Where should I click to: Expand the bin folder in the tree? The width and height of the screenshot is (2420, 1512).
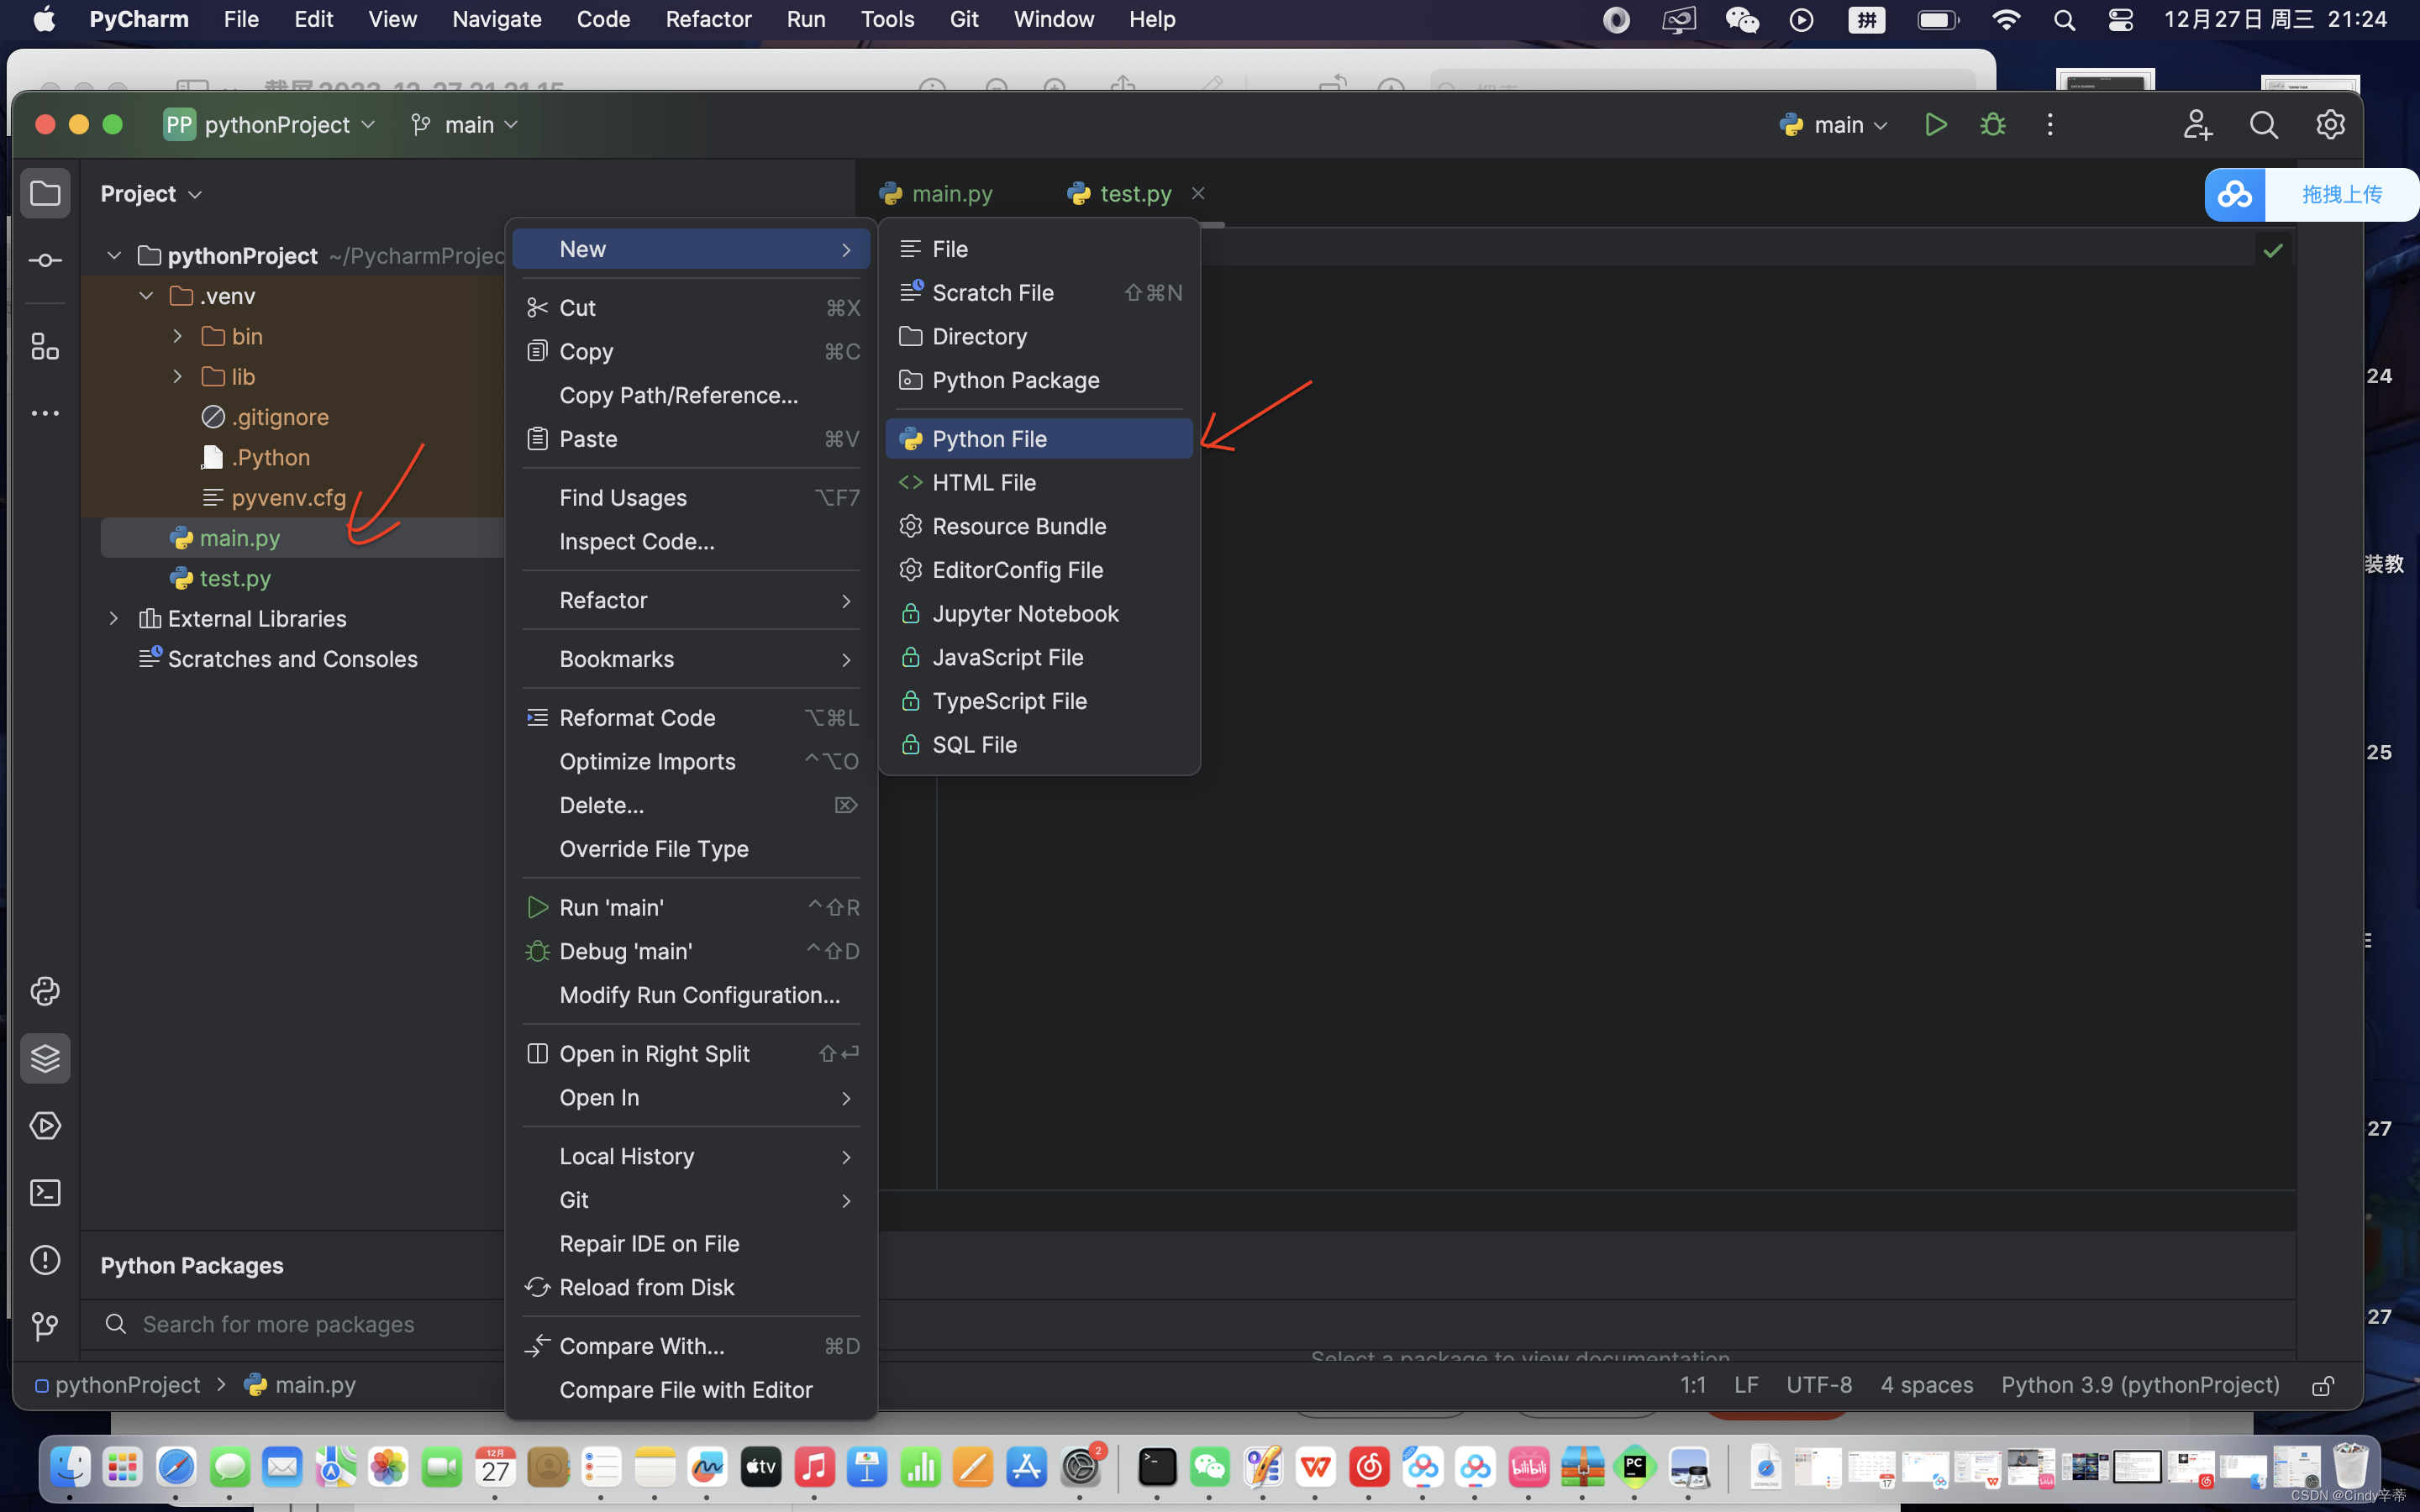coord(178,336)
